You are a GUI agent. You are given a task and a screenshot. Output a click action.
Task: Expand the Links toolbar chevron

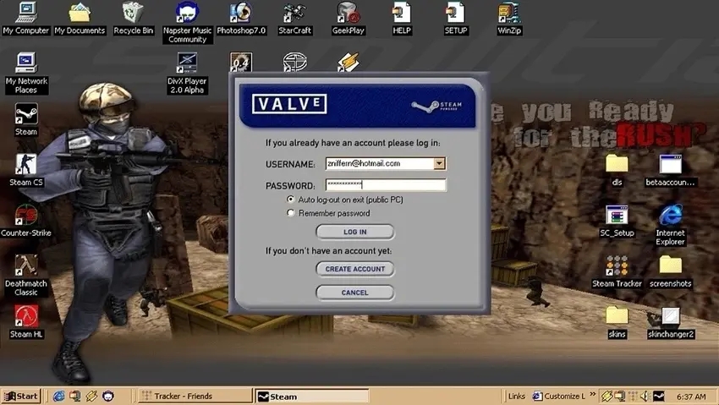(592, 395)
